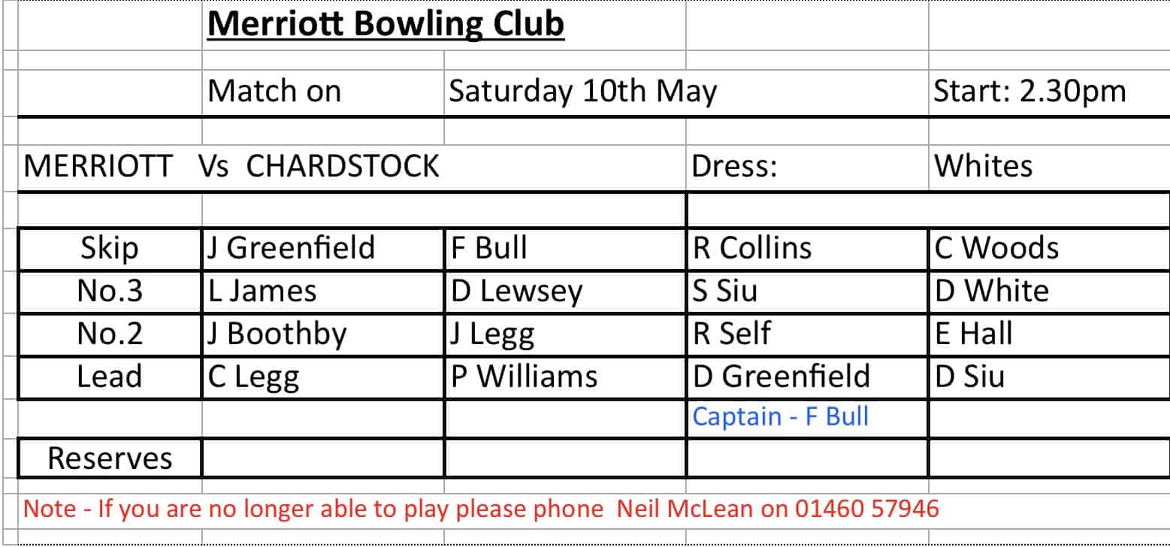
Task: Click the red note about Neil McLean
Action: click(481, 509)
